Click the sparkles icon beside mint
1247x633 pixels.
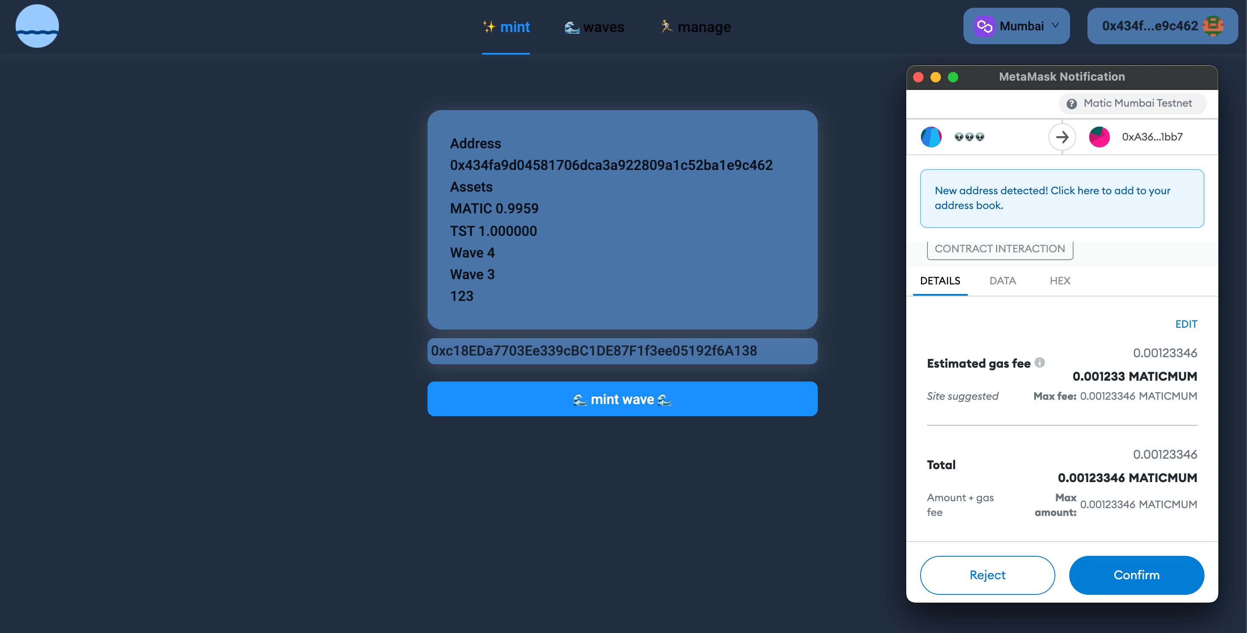[x=490, y=26]
